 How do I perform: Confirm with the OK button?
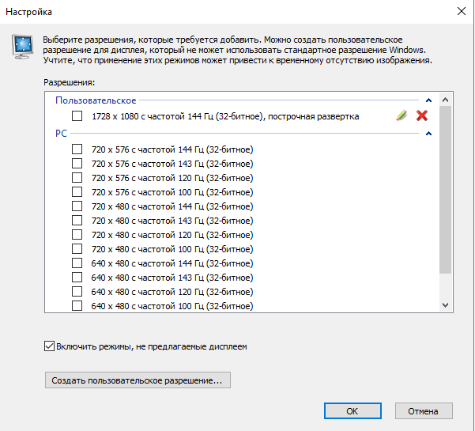352,411
